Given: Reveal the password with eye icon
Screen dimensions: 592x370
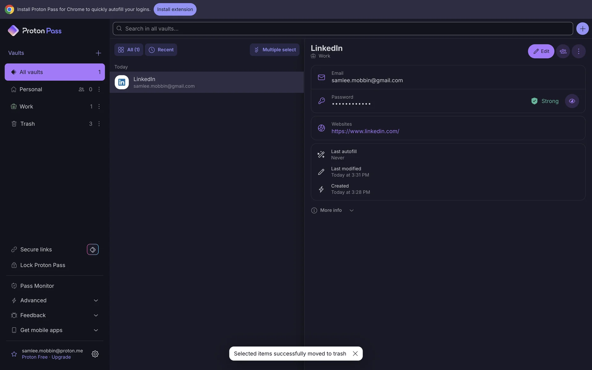Looking at the screenshot, I should click(x=572, y=101).
